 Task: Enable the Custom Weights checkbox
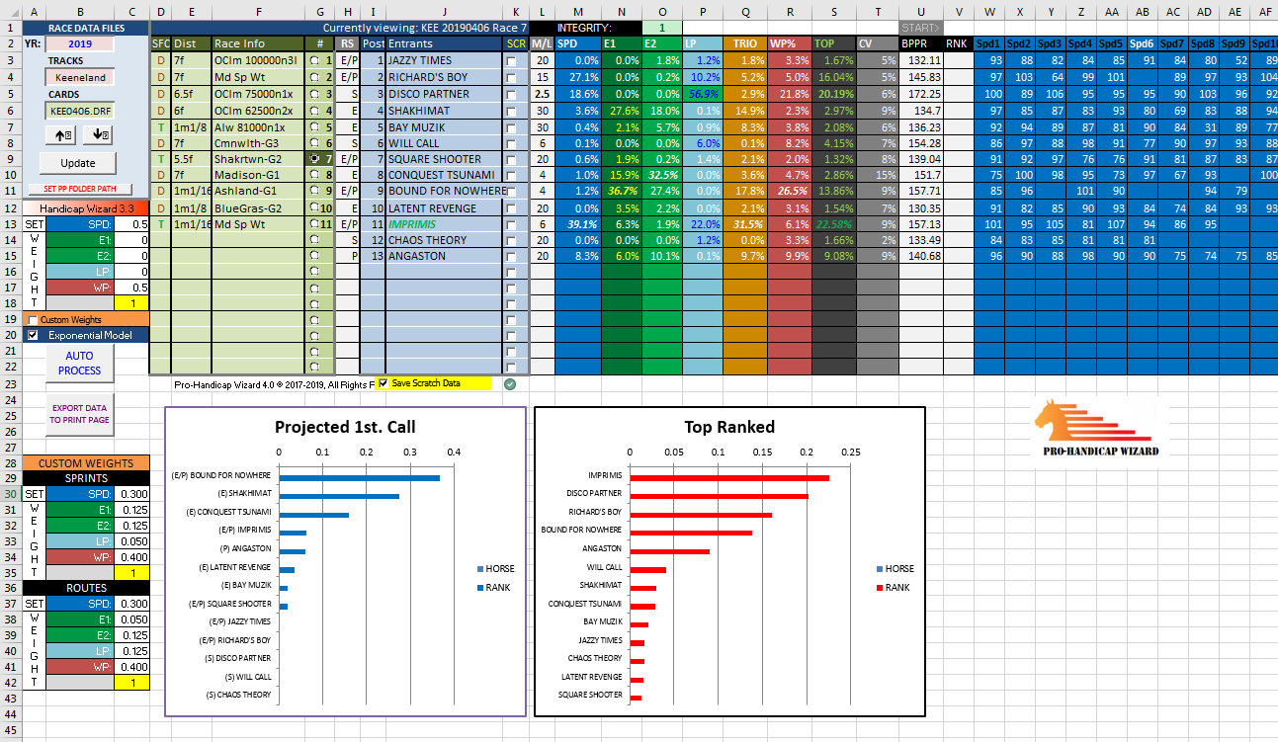33,320
